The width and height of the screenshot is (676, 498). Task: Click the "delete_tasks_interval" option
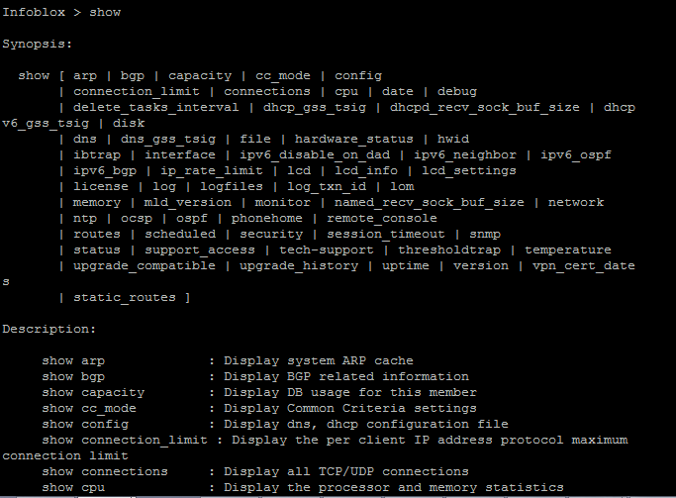156,107
